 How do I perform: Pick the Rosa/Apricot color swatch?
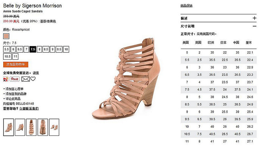pyautogui.click(x=6, y=36)
